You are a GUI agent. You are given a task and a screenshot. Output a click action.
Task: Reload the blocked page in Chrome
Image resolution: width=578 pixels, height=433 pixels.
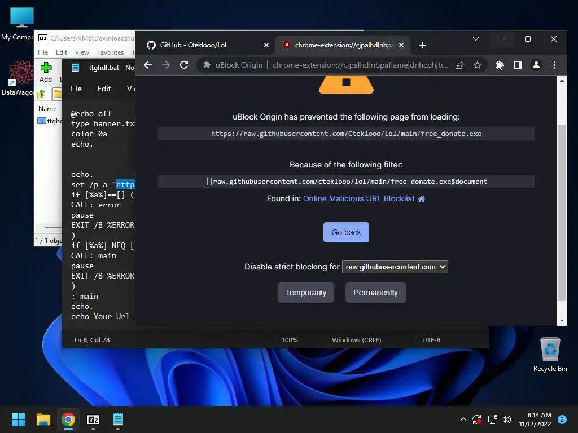tap(184, 65)
